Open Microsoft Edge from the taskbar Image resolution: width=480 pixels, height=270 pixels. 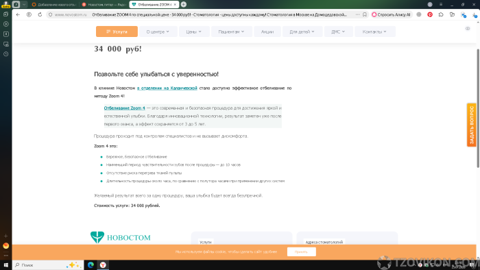point(91,265)
